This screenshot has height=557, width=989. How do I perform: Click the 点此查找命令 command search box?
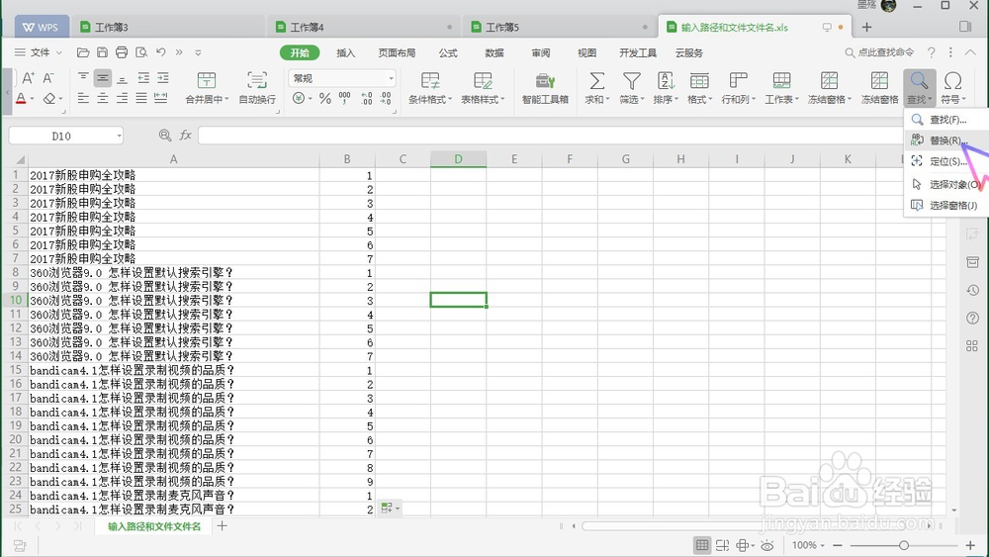tap(879, 52)
